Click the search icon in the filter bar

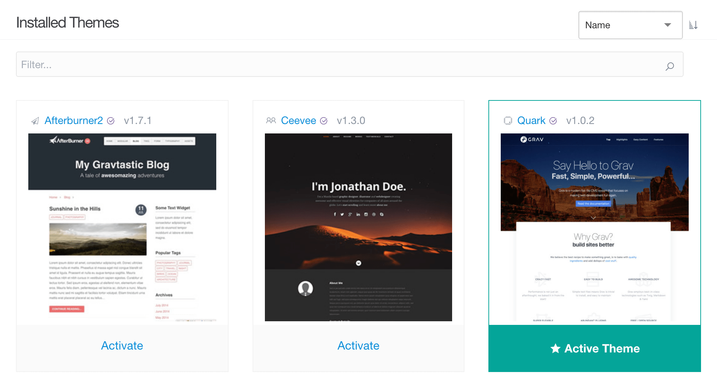tap(669, 66)
